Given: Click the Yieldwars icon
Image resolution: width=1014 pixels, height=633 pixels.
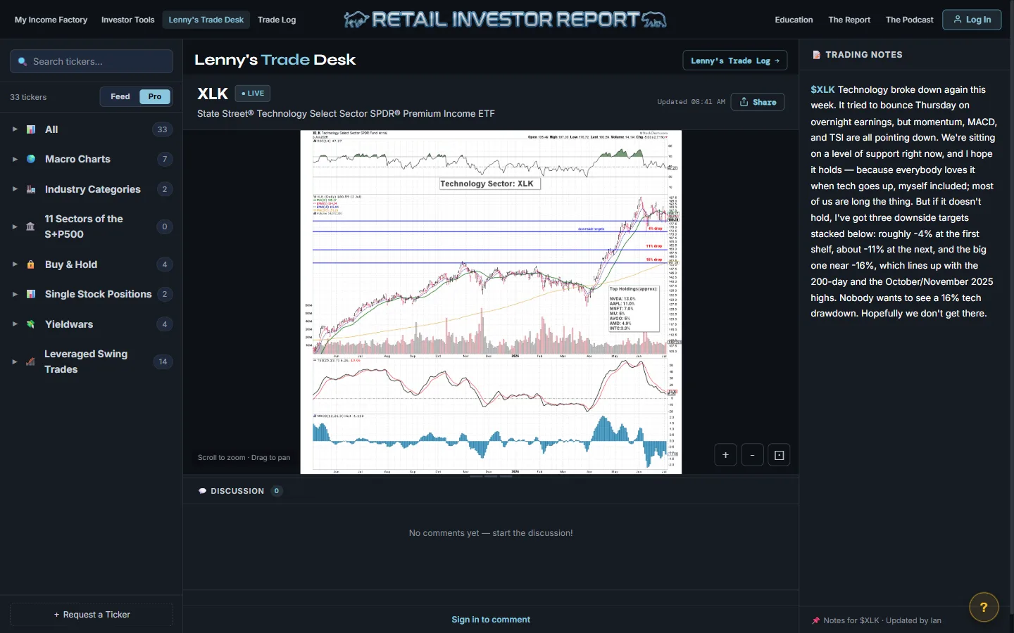Looking at the screenshot, I should click(31, 324).
